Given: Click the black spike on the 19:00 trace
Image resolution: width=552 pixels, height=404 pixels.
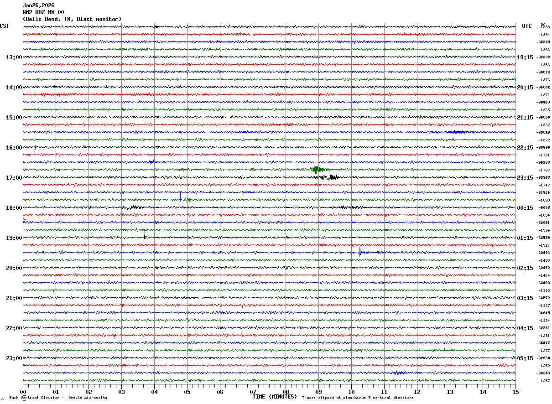Looking at the screenshot, I should (145, 235).
